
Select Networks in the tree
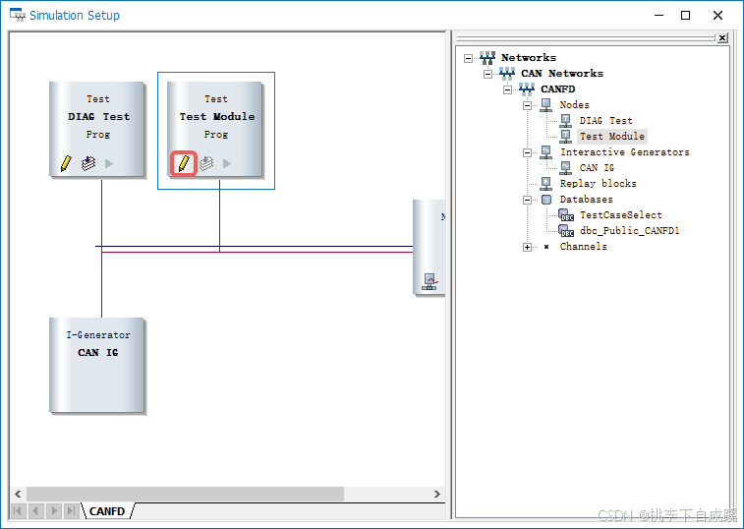[529, 57]
